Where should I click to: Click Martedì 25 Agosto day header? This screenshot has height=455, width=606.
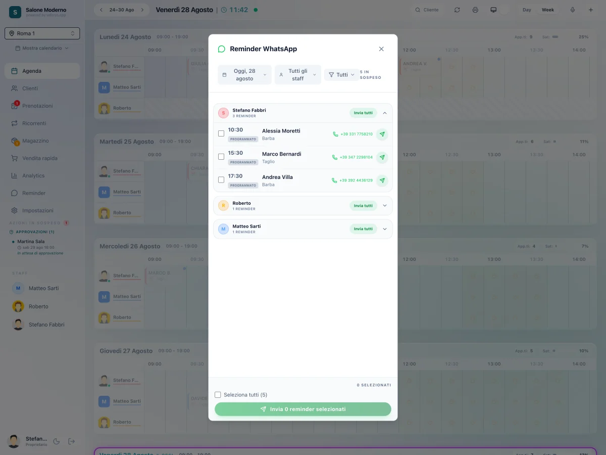[x=127, y=142]
